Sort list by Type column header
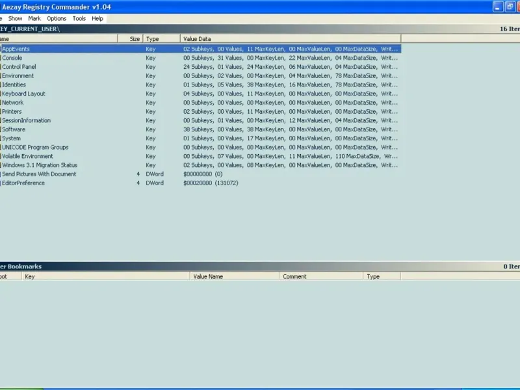The width and height of the screenshot is (520, 390). pyautogui.click(x=162, y=39)
